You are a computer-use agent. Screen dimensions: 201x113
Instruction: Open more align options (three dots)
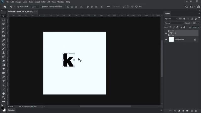[x=108, y=7]
